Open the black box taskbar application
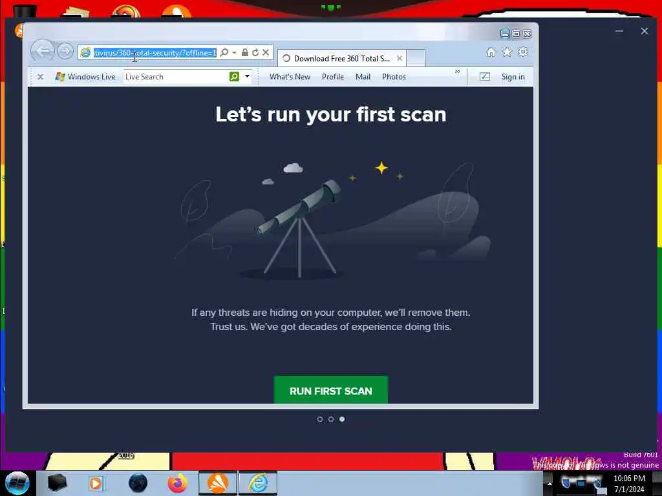The width and height of the screenshot is (662, 496). coord(57,483)
